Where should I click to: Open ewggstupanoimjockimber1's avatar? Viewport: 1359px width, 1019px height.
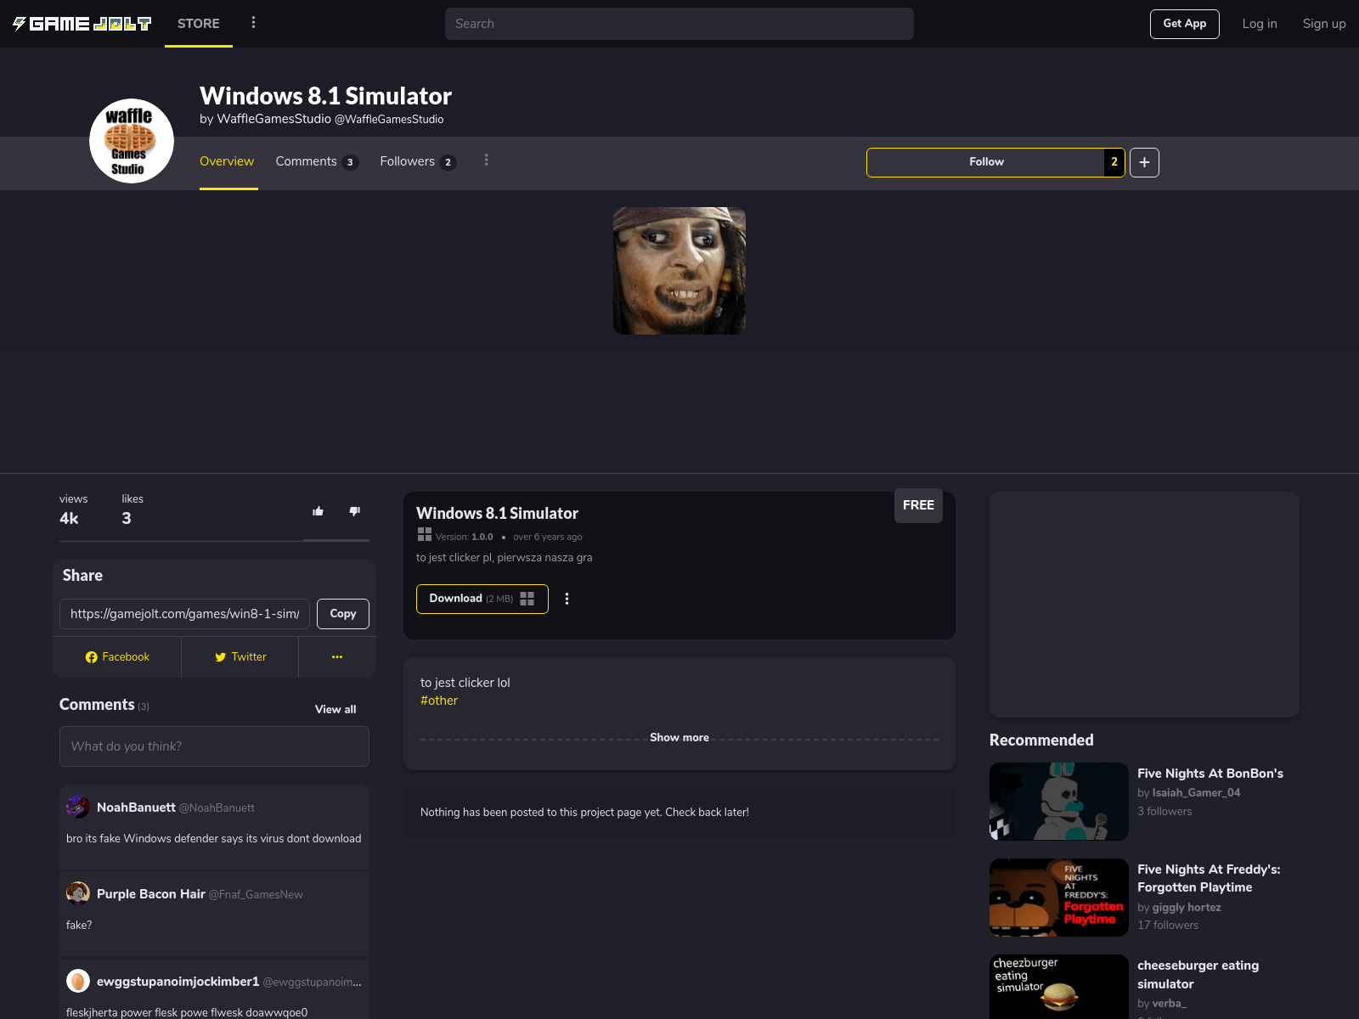[x=78, y=981]
